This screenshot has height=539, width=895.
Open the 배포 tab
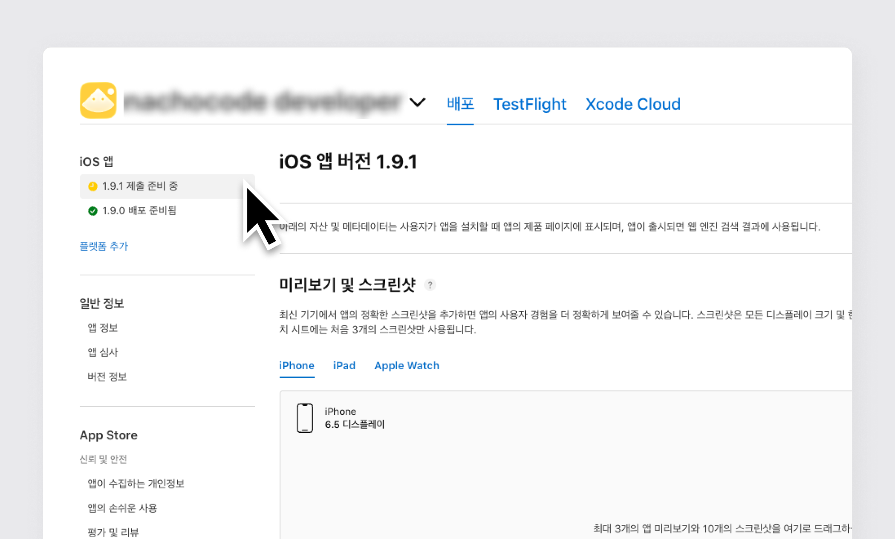pyautogui.click(x=460, y=104)
